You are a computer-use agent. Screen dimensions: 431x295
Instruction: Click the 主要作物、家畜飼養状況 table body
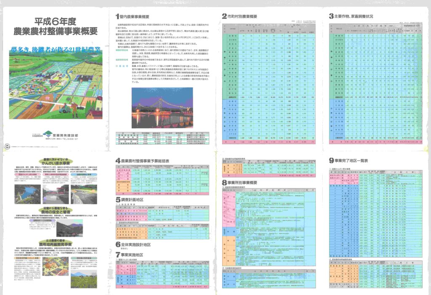click(375, 84)
